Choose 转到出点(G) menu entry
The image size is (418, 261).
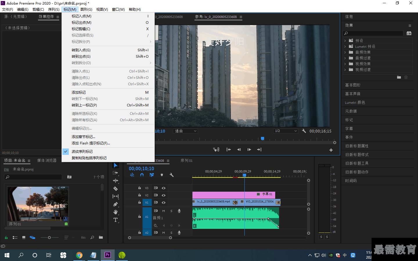(108, 56)
